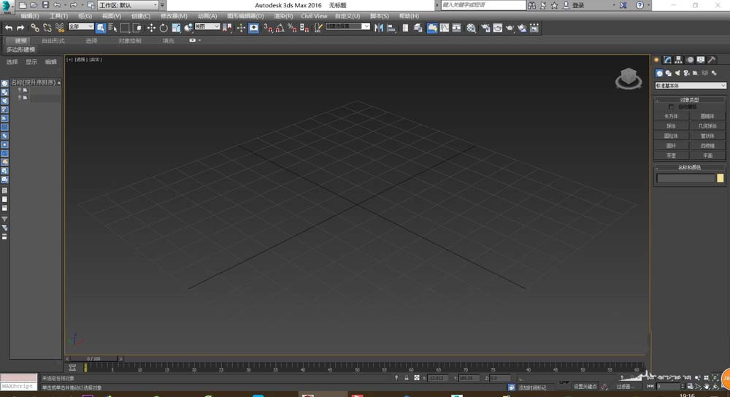Open the workspace 工作区: 默认 dropdown
Viewport: 730px width, 397px height.
(x=128, y=5)
